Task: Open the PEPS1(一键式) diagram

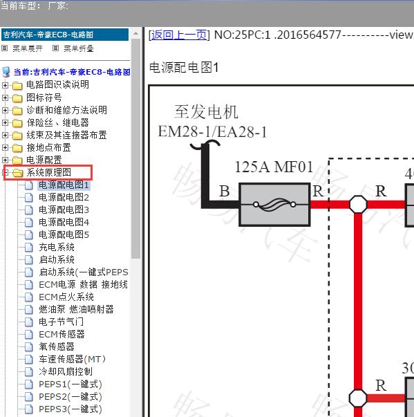Action: [70, 384]
